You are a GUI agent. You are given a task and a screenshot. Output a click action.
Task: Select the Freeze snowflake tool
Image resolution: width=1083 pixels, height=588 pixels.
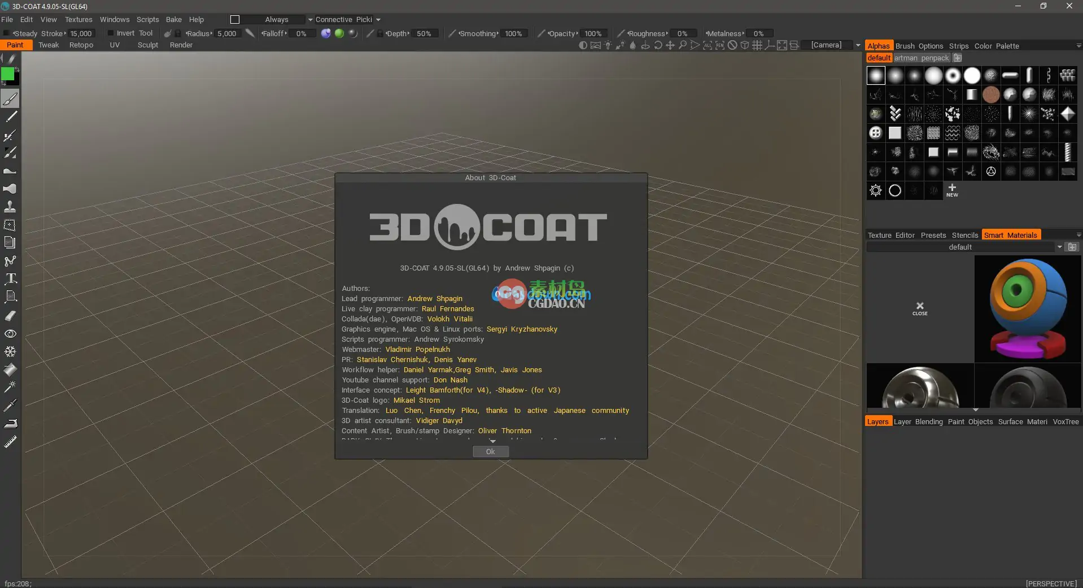pos(10,352)
